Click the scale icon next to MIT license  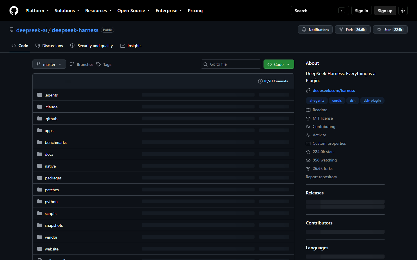coord(308,118)
